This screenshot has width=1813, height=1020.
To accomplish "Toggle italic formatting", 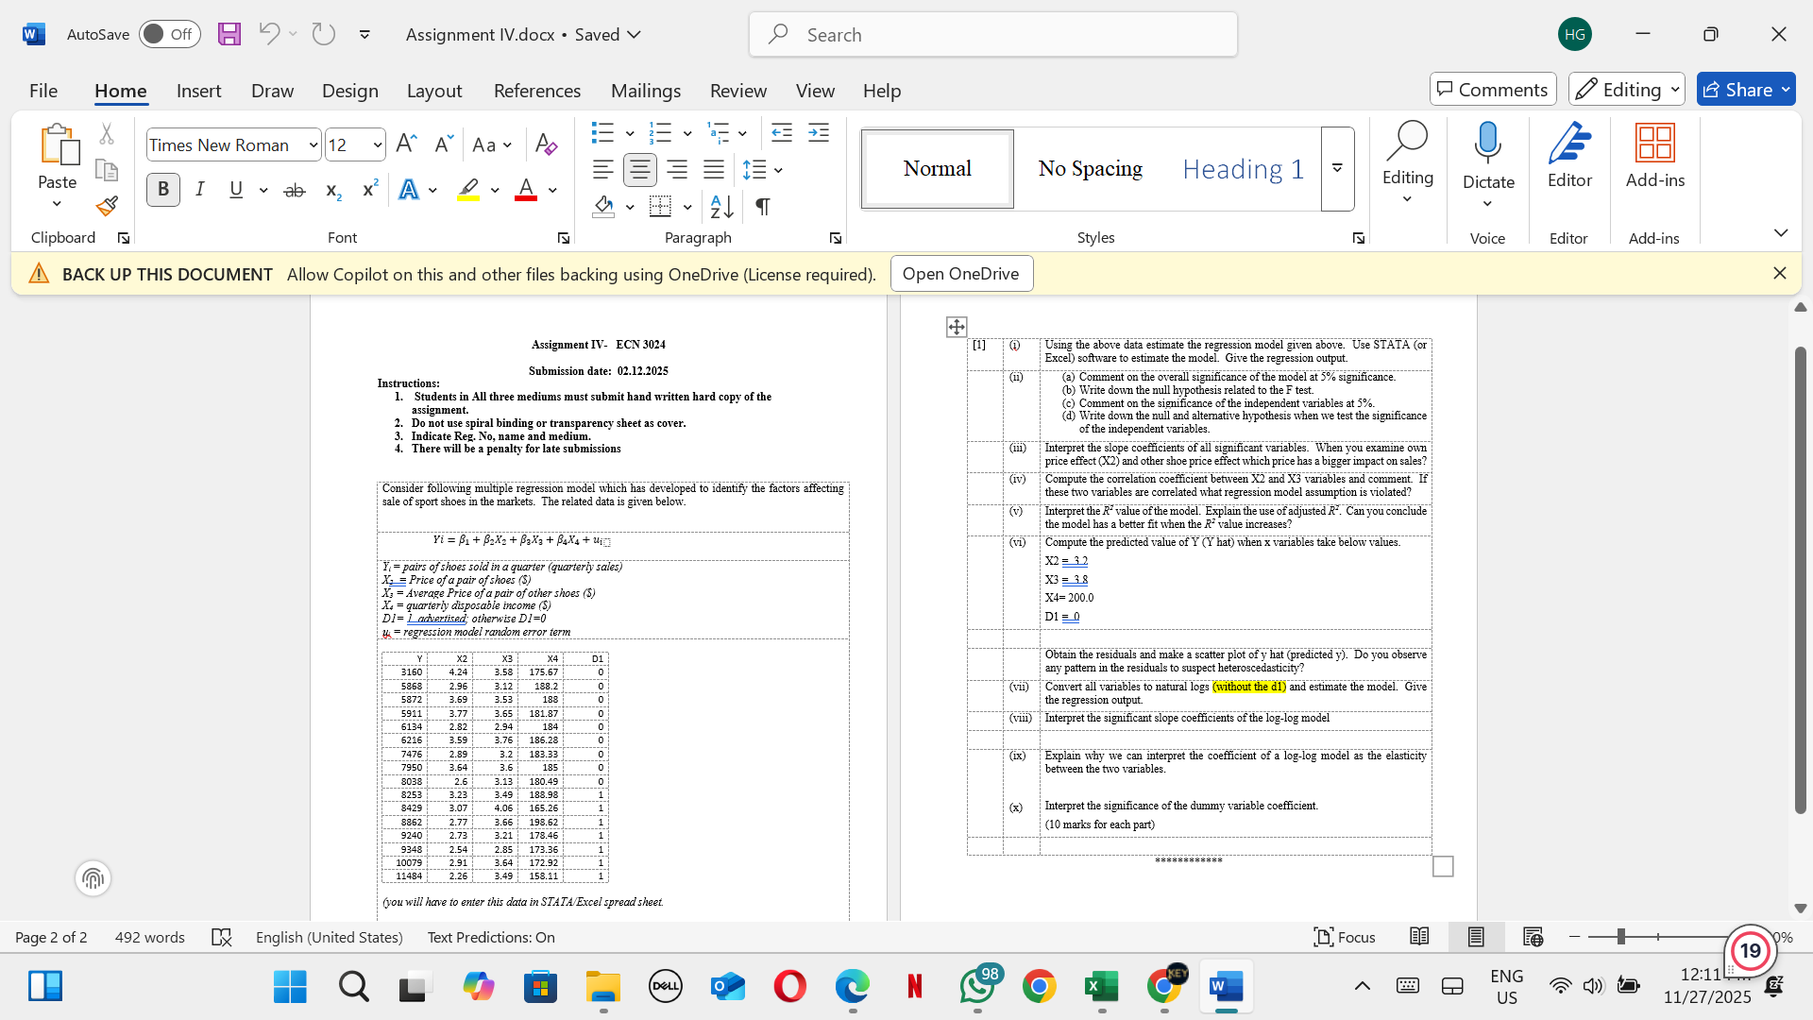I will point(199,189).
